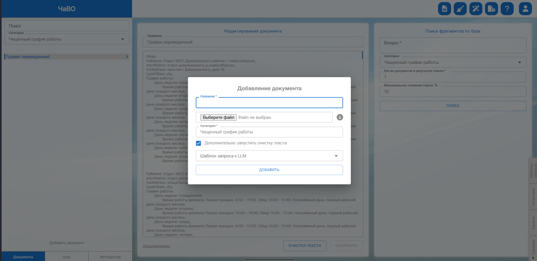Switch to the Кэш tab
Screen dimensions: 537x261
[x=67, y=257]
